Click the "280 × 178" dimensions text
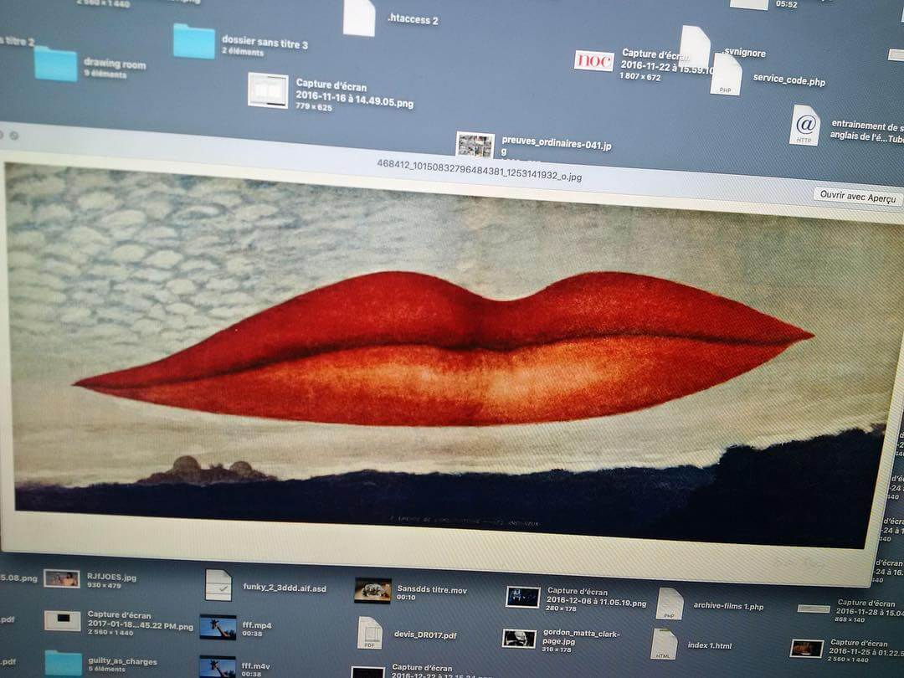 [x=561, y=609]
